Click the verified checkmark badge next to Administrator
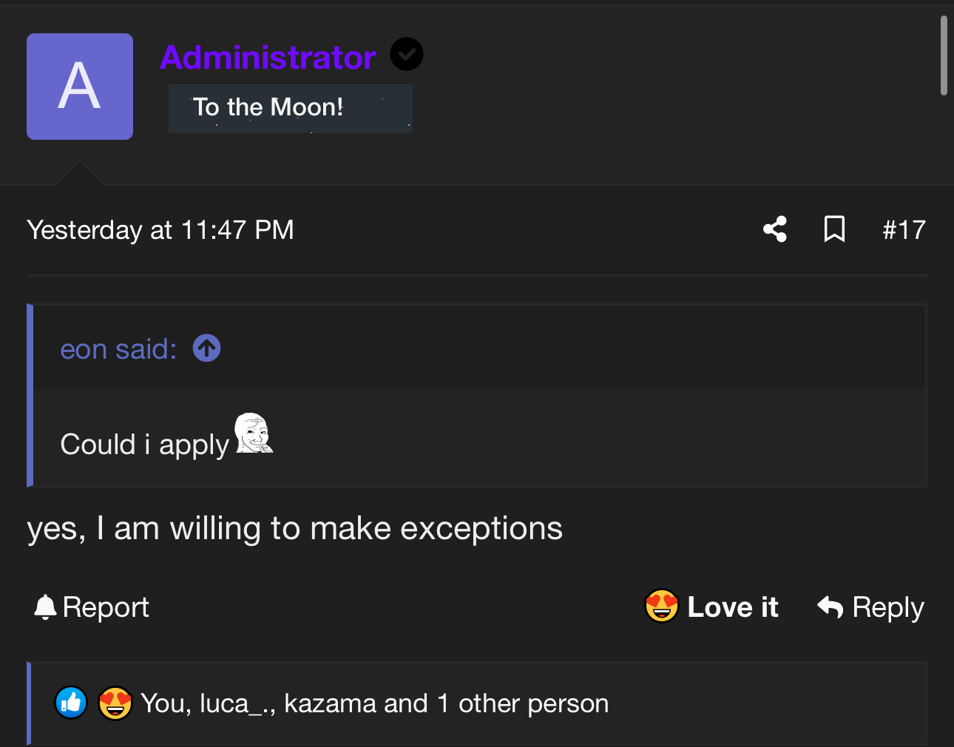954x747 pixels. 407,54
